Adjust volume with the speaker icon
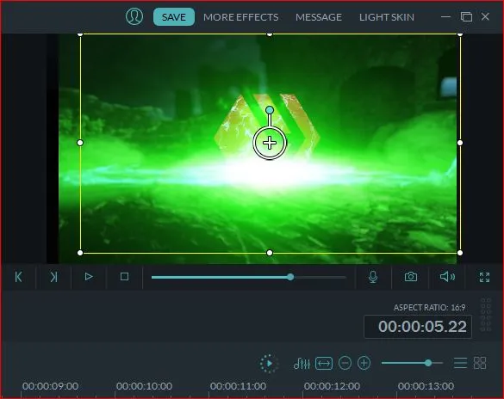504x399 pixels. (447, 277)
